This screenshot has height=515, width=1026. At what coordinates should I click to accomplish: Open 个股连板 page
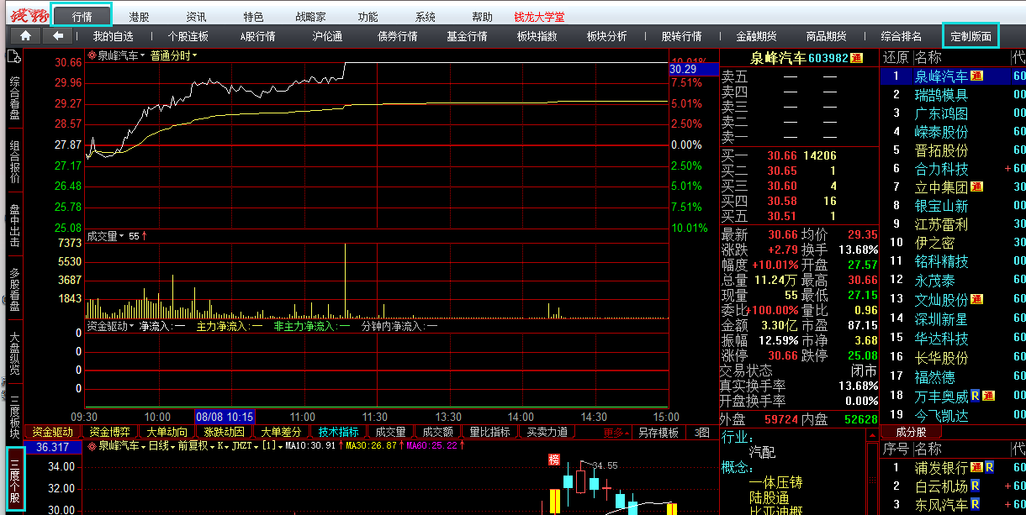[x=188, y=36]
